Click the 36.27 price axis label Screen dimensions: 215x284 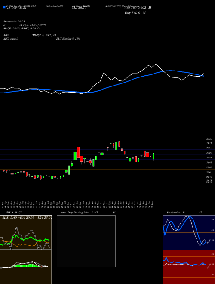pos(209,153)
